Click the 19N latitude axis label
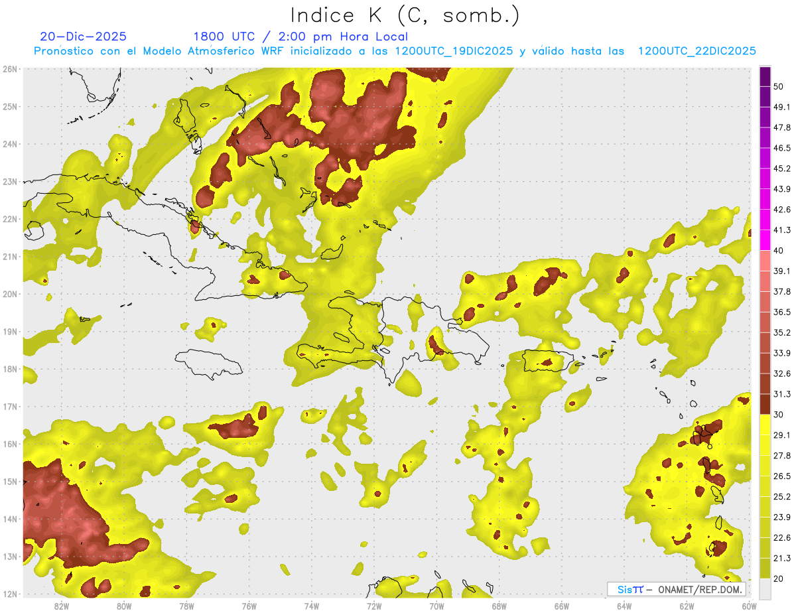Screen dimensions: 796x615 tap(10, 332)
